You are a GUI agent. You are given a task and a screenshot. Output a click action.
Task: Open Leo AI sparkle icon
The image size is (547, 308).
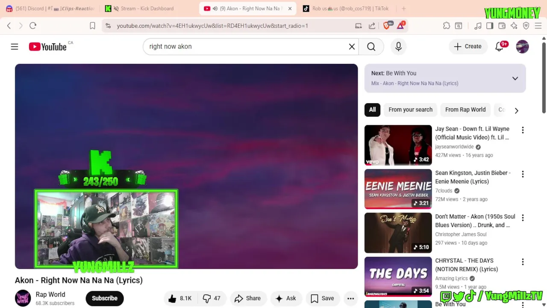click(x=514, y=26)
